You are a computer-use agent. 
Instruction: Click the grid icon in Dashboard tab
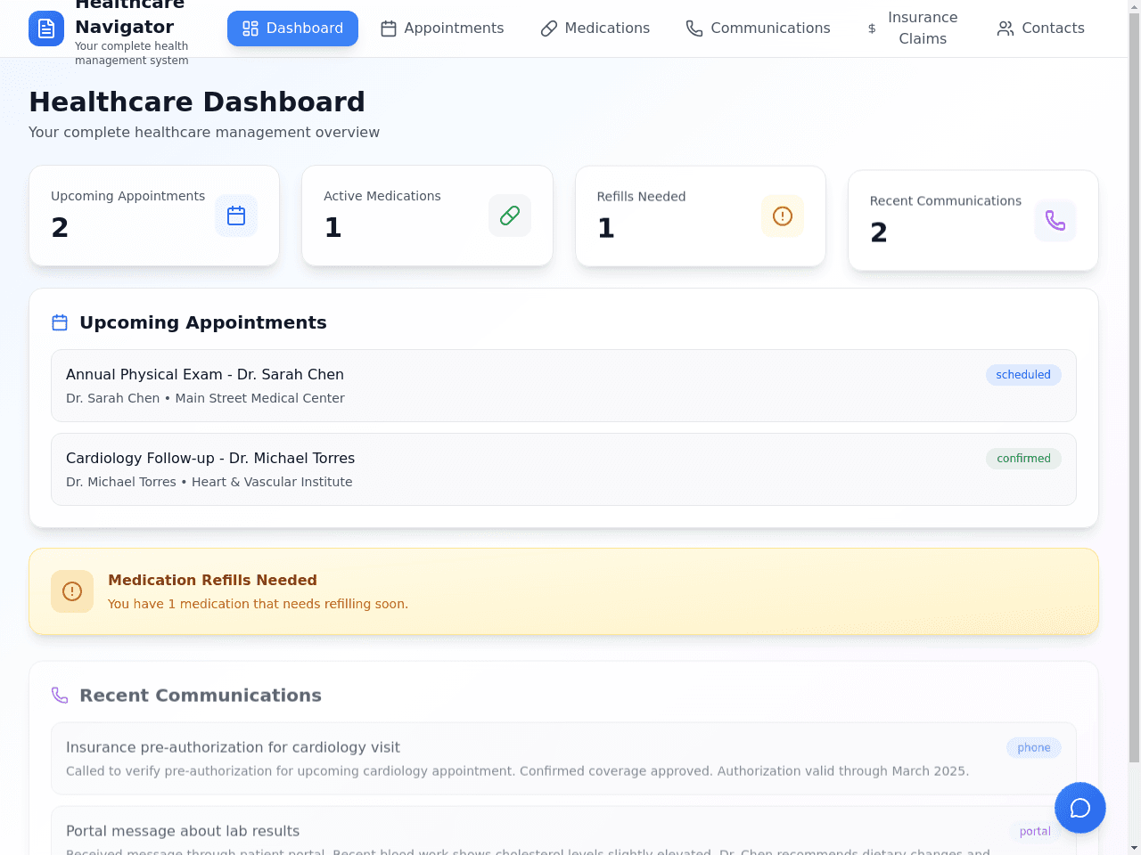pos(250,28)
